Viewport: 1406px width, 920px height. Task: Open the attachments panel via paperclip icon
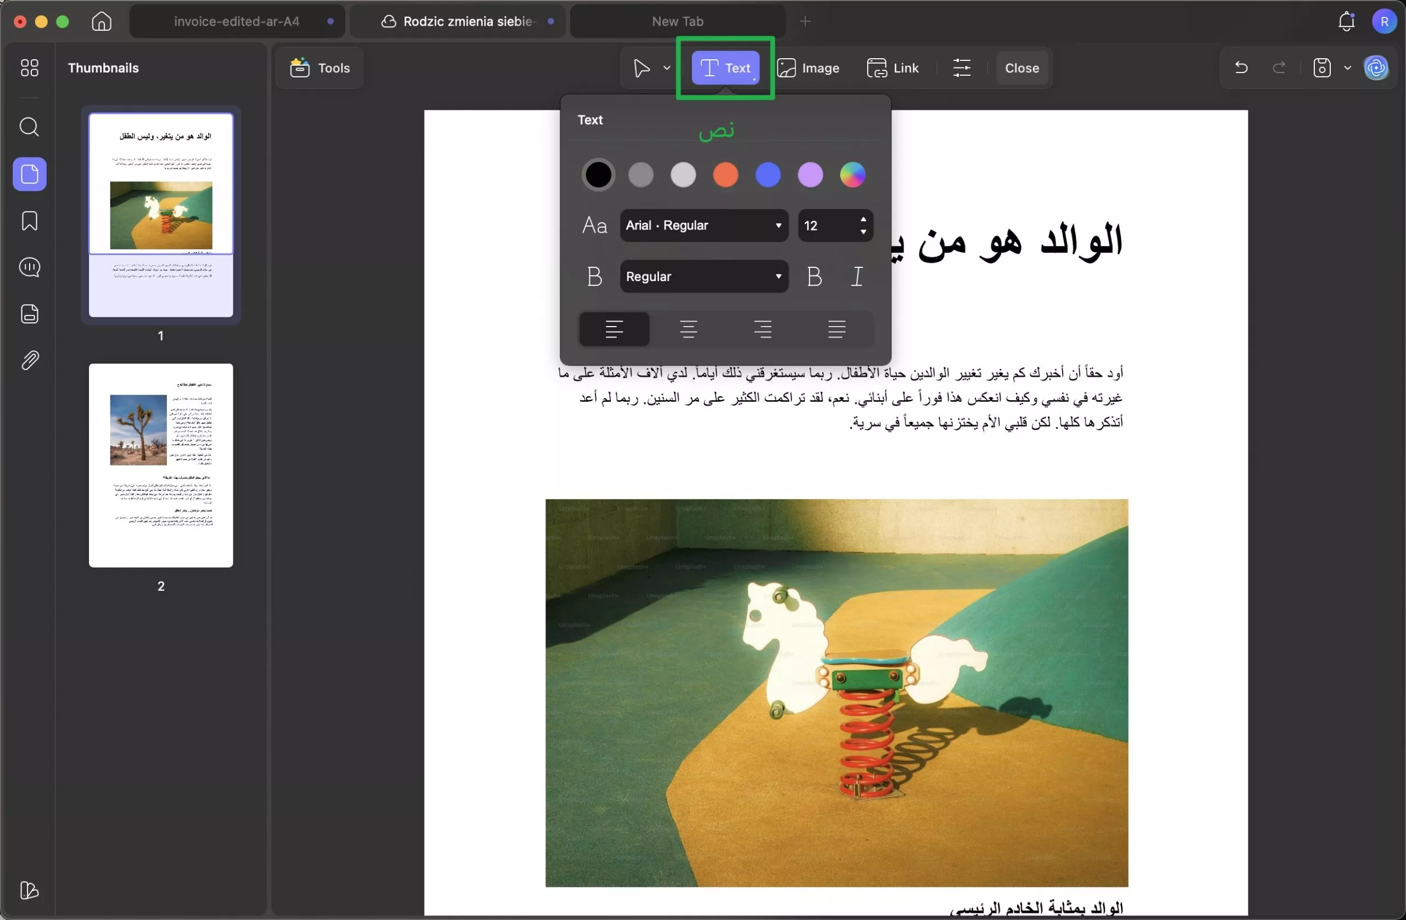click(29, 360)
